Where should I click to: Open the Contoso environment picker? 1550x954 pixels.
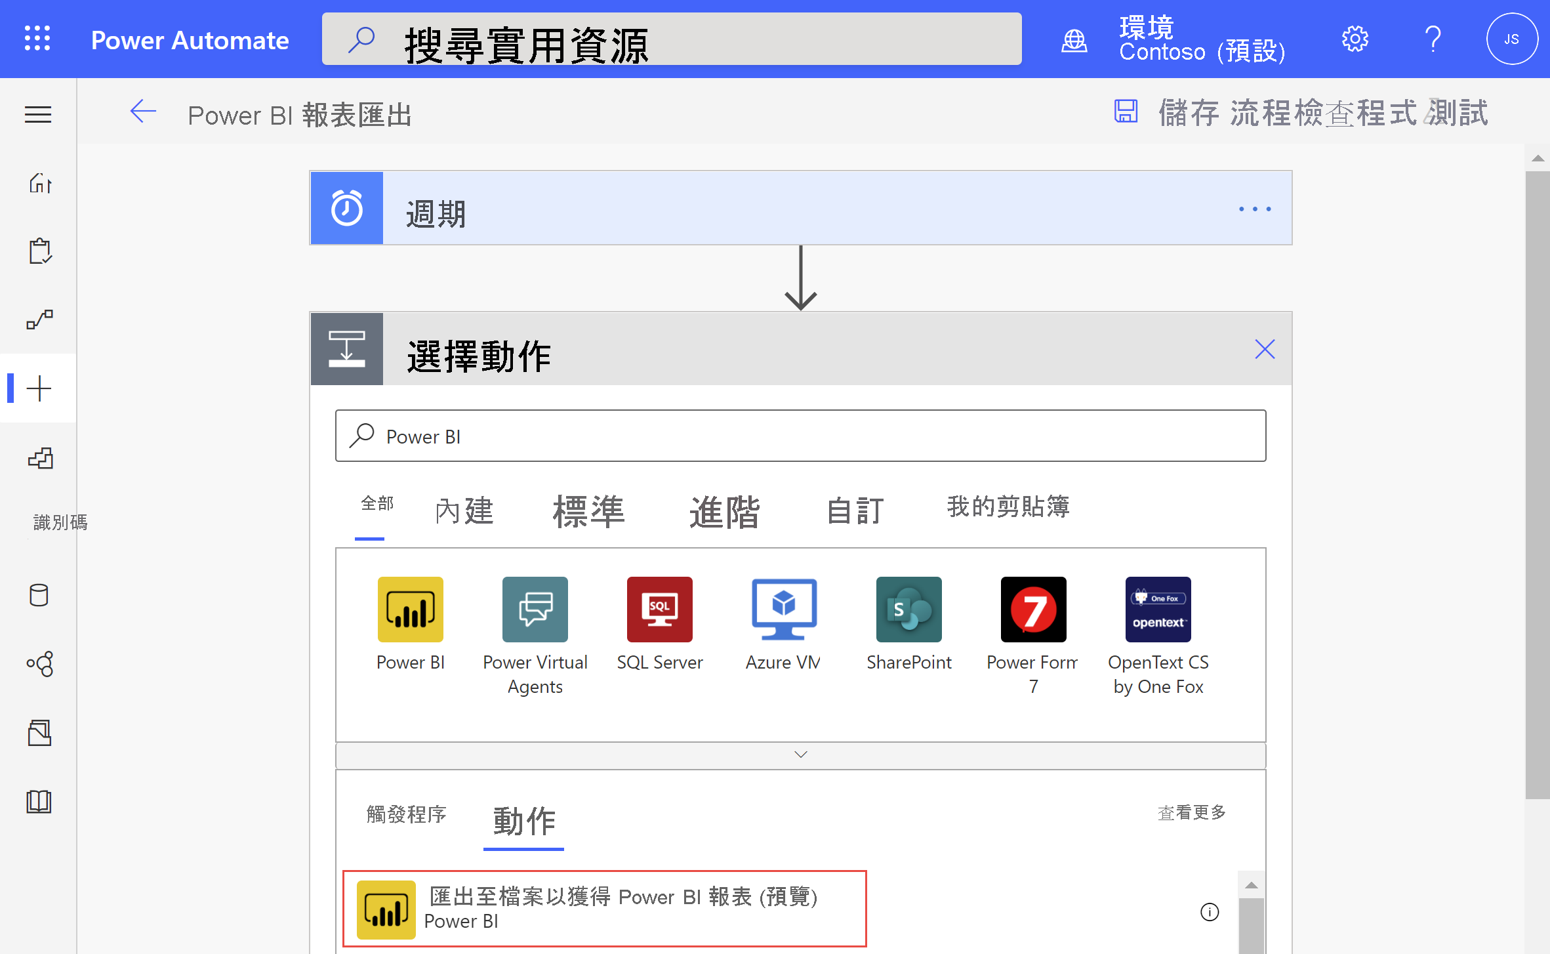pos(1202,39)
